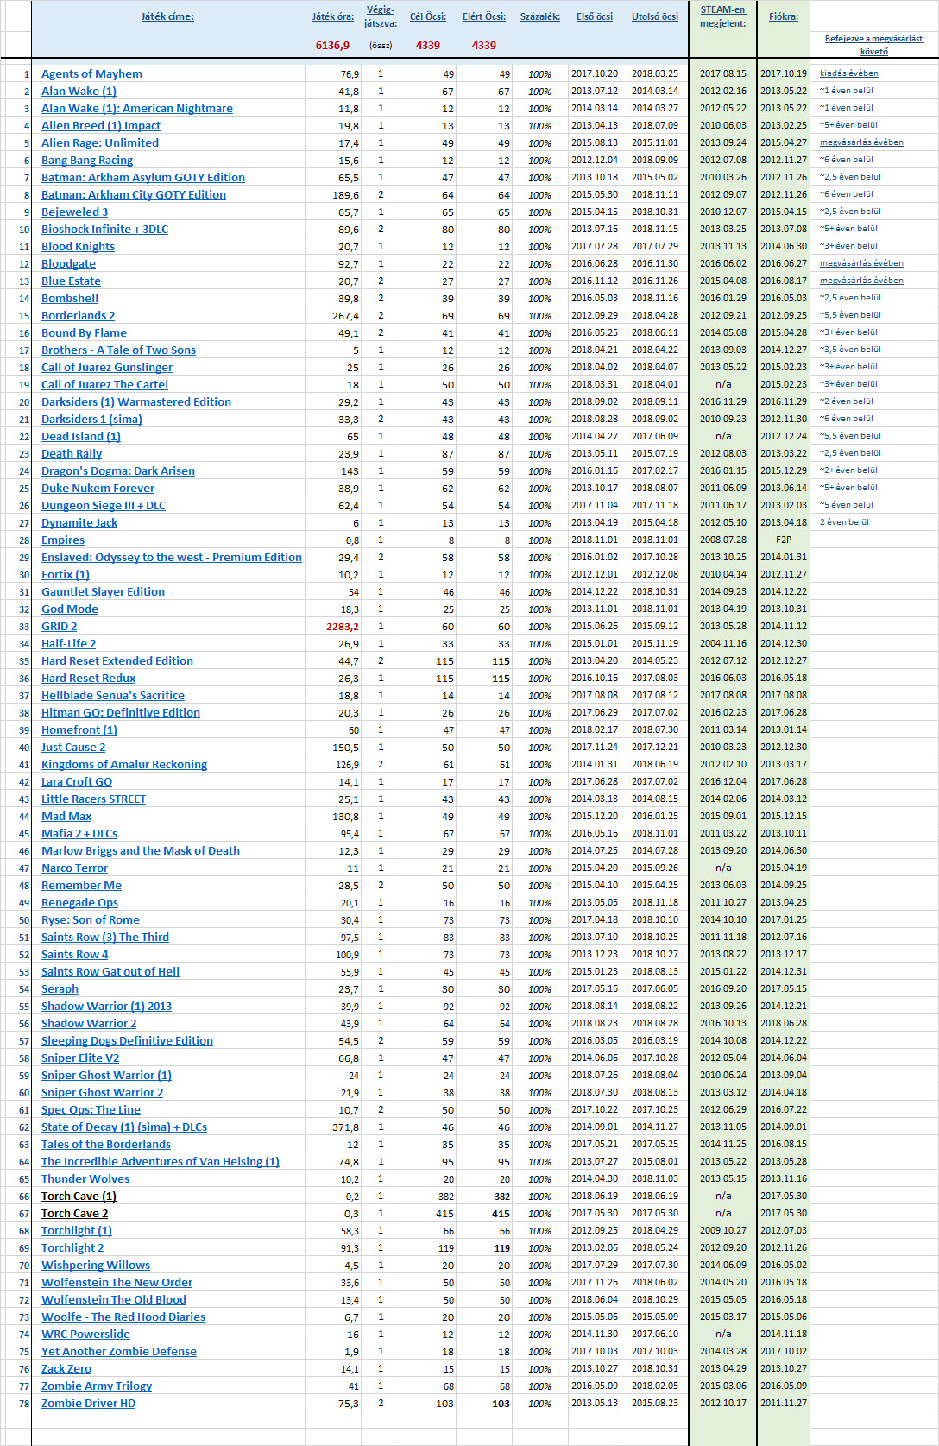Open the Batman: Arkham City GOTY Edition link
The height and width of the screenshot is (1446, 939).
134,195
